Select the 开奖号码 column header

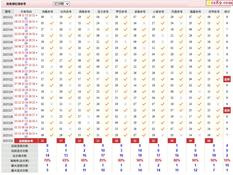tap(26, 12)
